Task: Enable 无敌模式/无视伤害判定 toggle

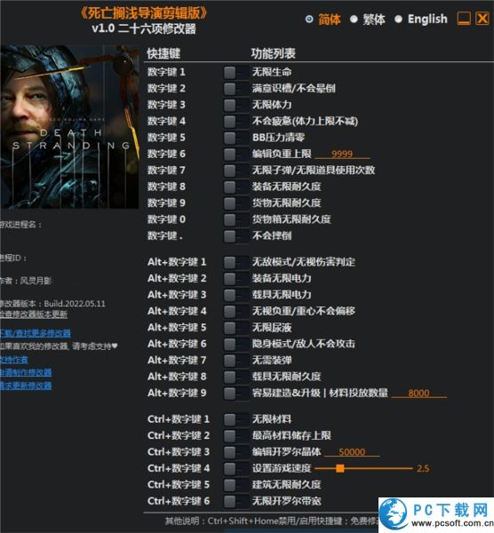Action: pos(235,262)
